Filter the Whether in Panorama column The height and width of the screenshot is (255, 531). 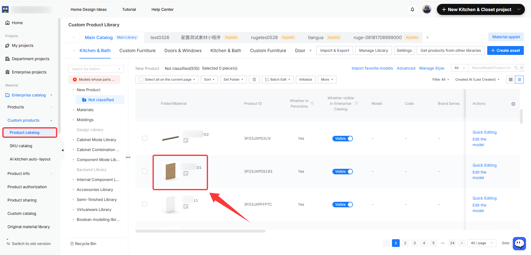312,103
